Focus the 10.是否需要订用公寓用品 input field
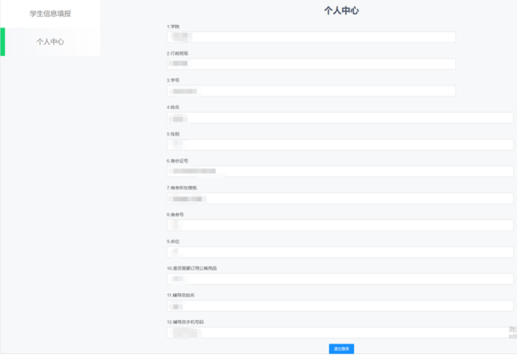The image size is (518, 355). 340,279
